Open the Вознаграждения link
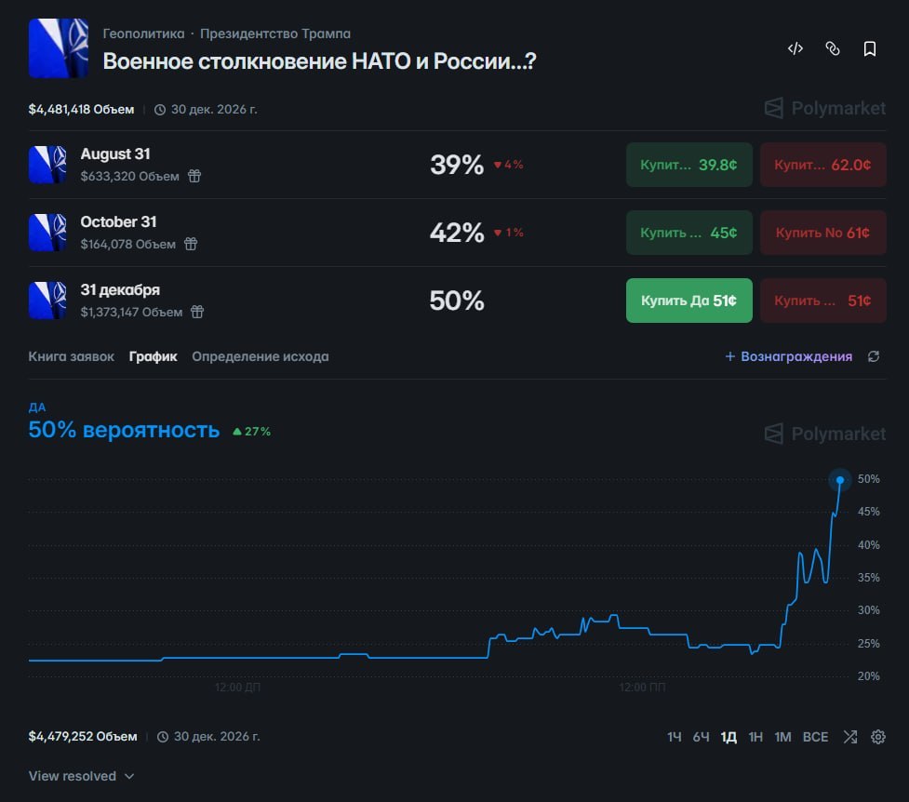 pyautogui.click(x=789, y=356)
